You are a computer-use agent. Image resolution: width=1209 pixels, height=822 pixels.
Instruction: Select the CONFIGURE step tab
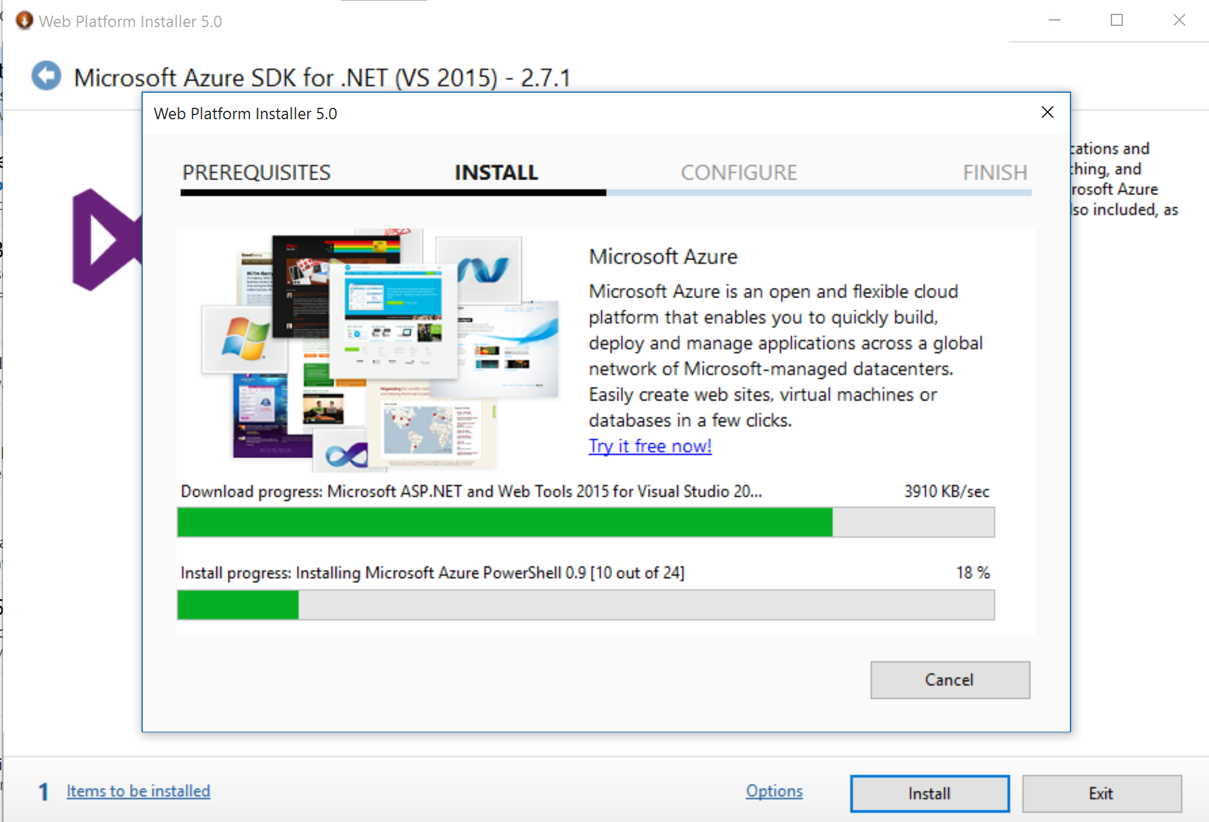[x=739, y=173]
